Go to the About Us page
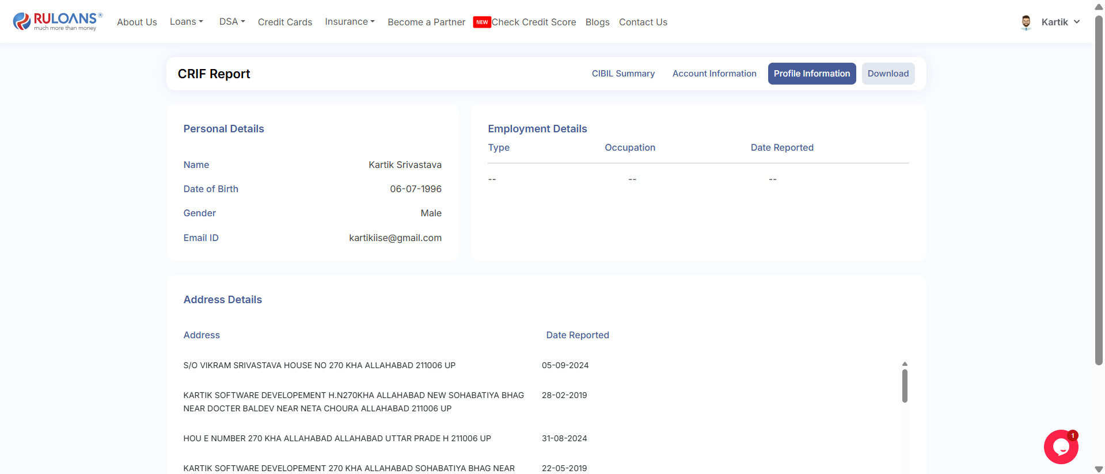This screenshot has height=474, width=1105. click(x=137, y=22)
